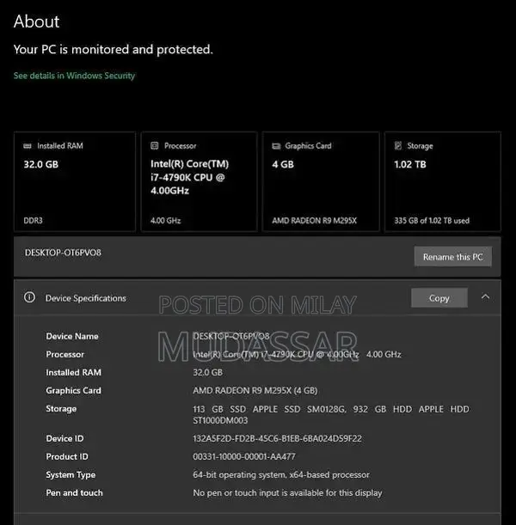The height and width of the screenshot is (525, 516).
Task: Click the System Type row label
Action: coord(71,475)
